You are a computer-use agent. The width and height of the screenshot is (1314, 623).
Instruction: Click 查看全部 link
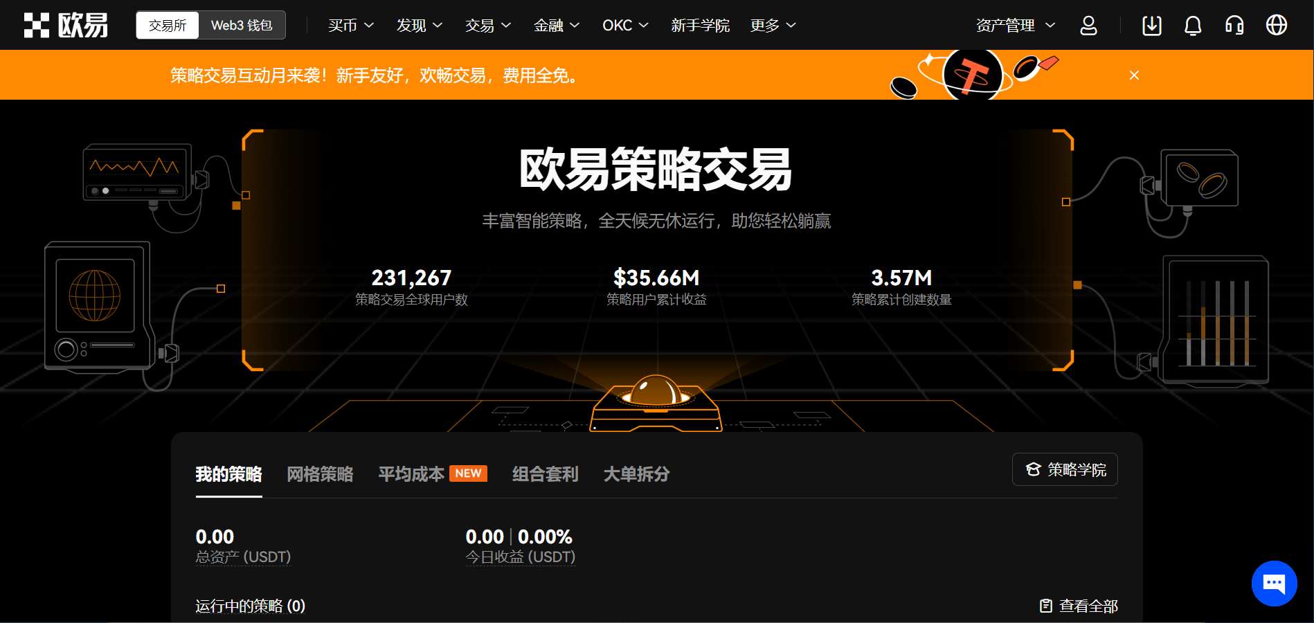(x=1079, y=606)
